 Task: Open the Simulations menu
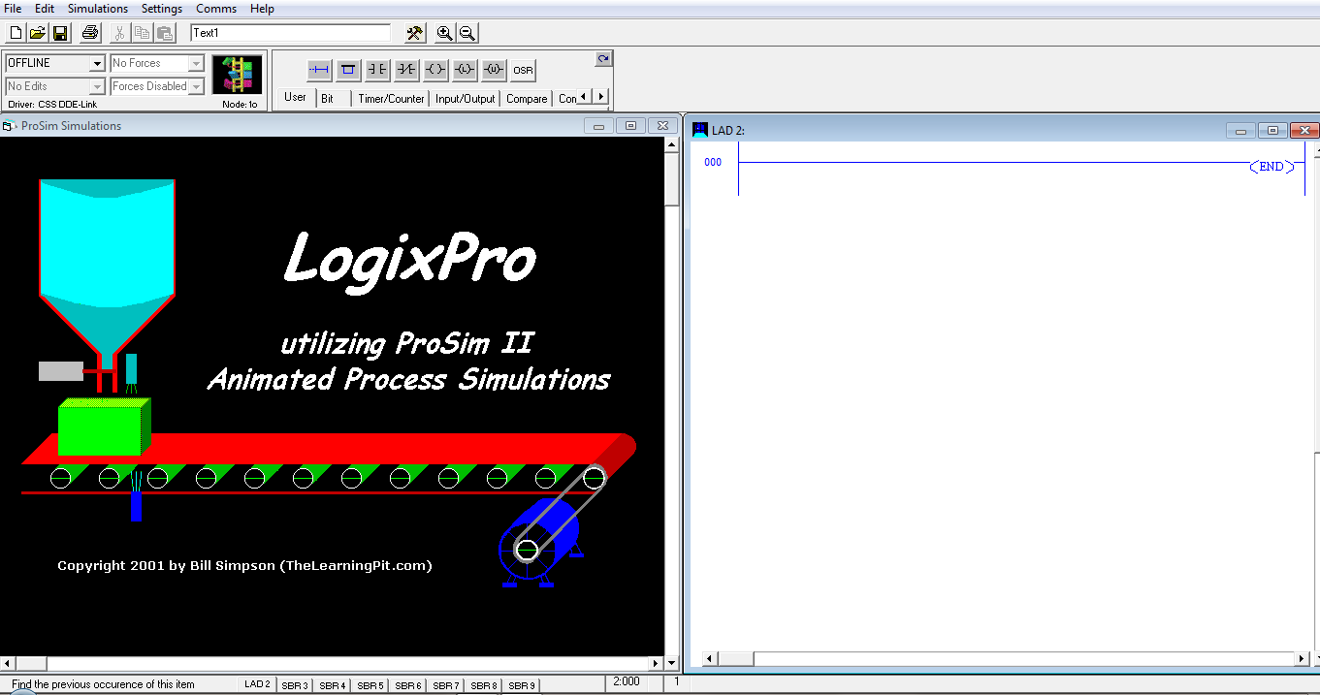tap(96, 8)
